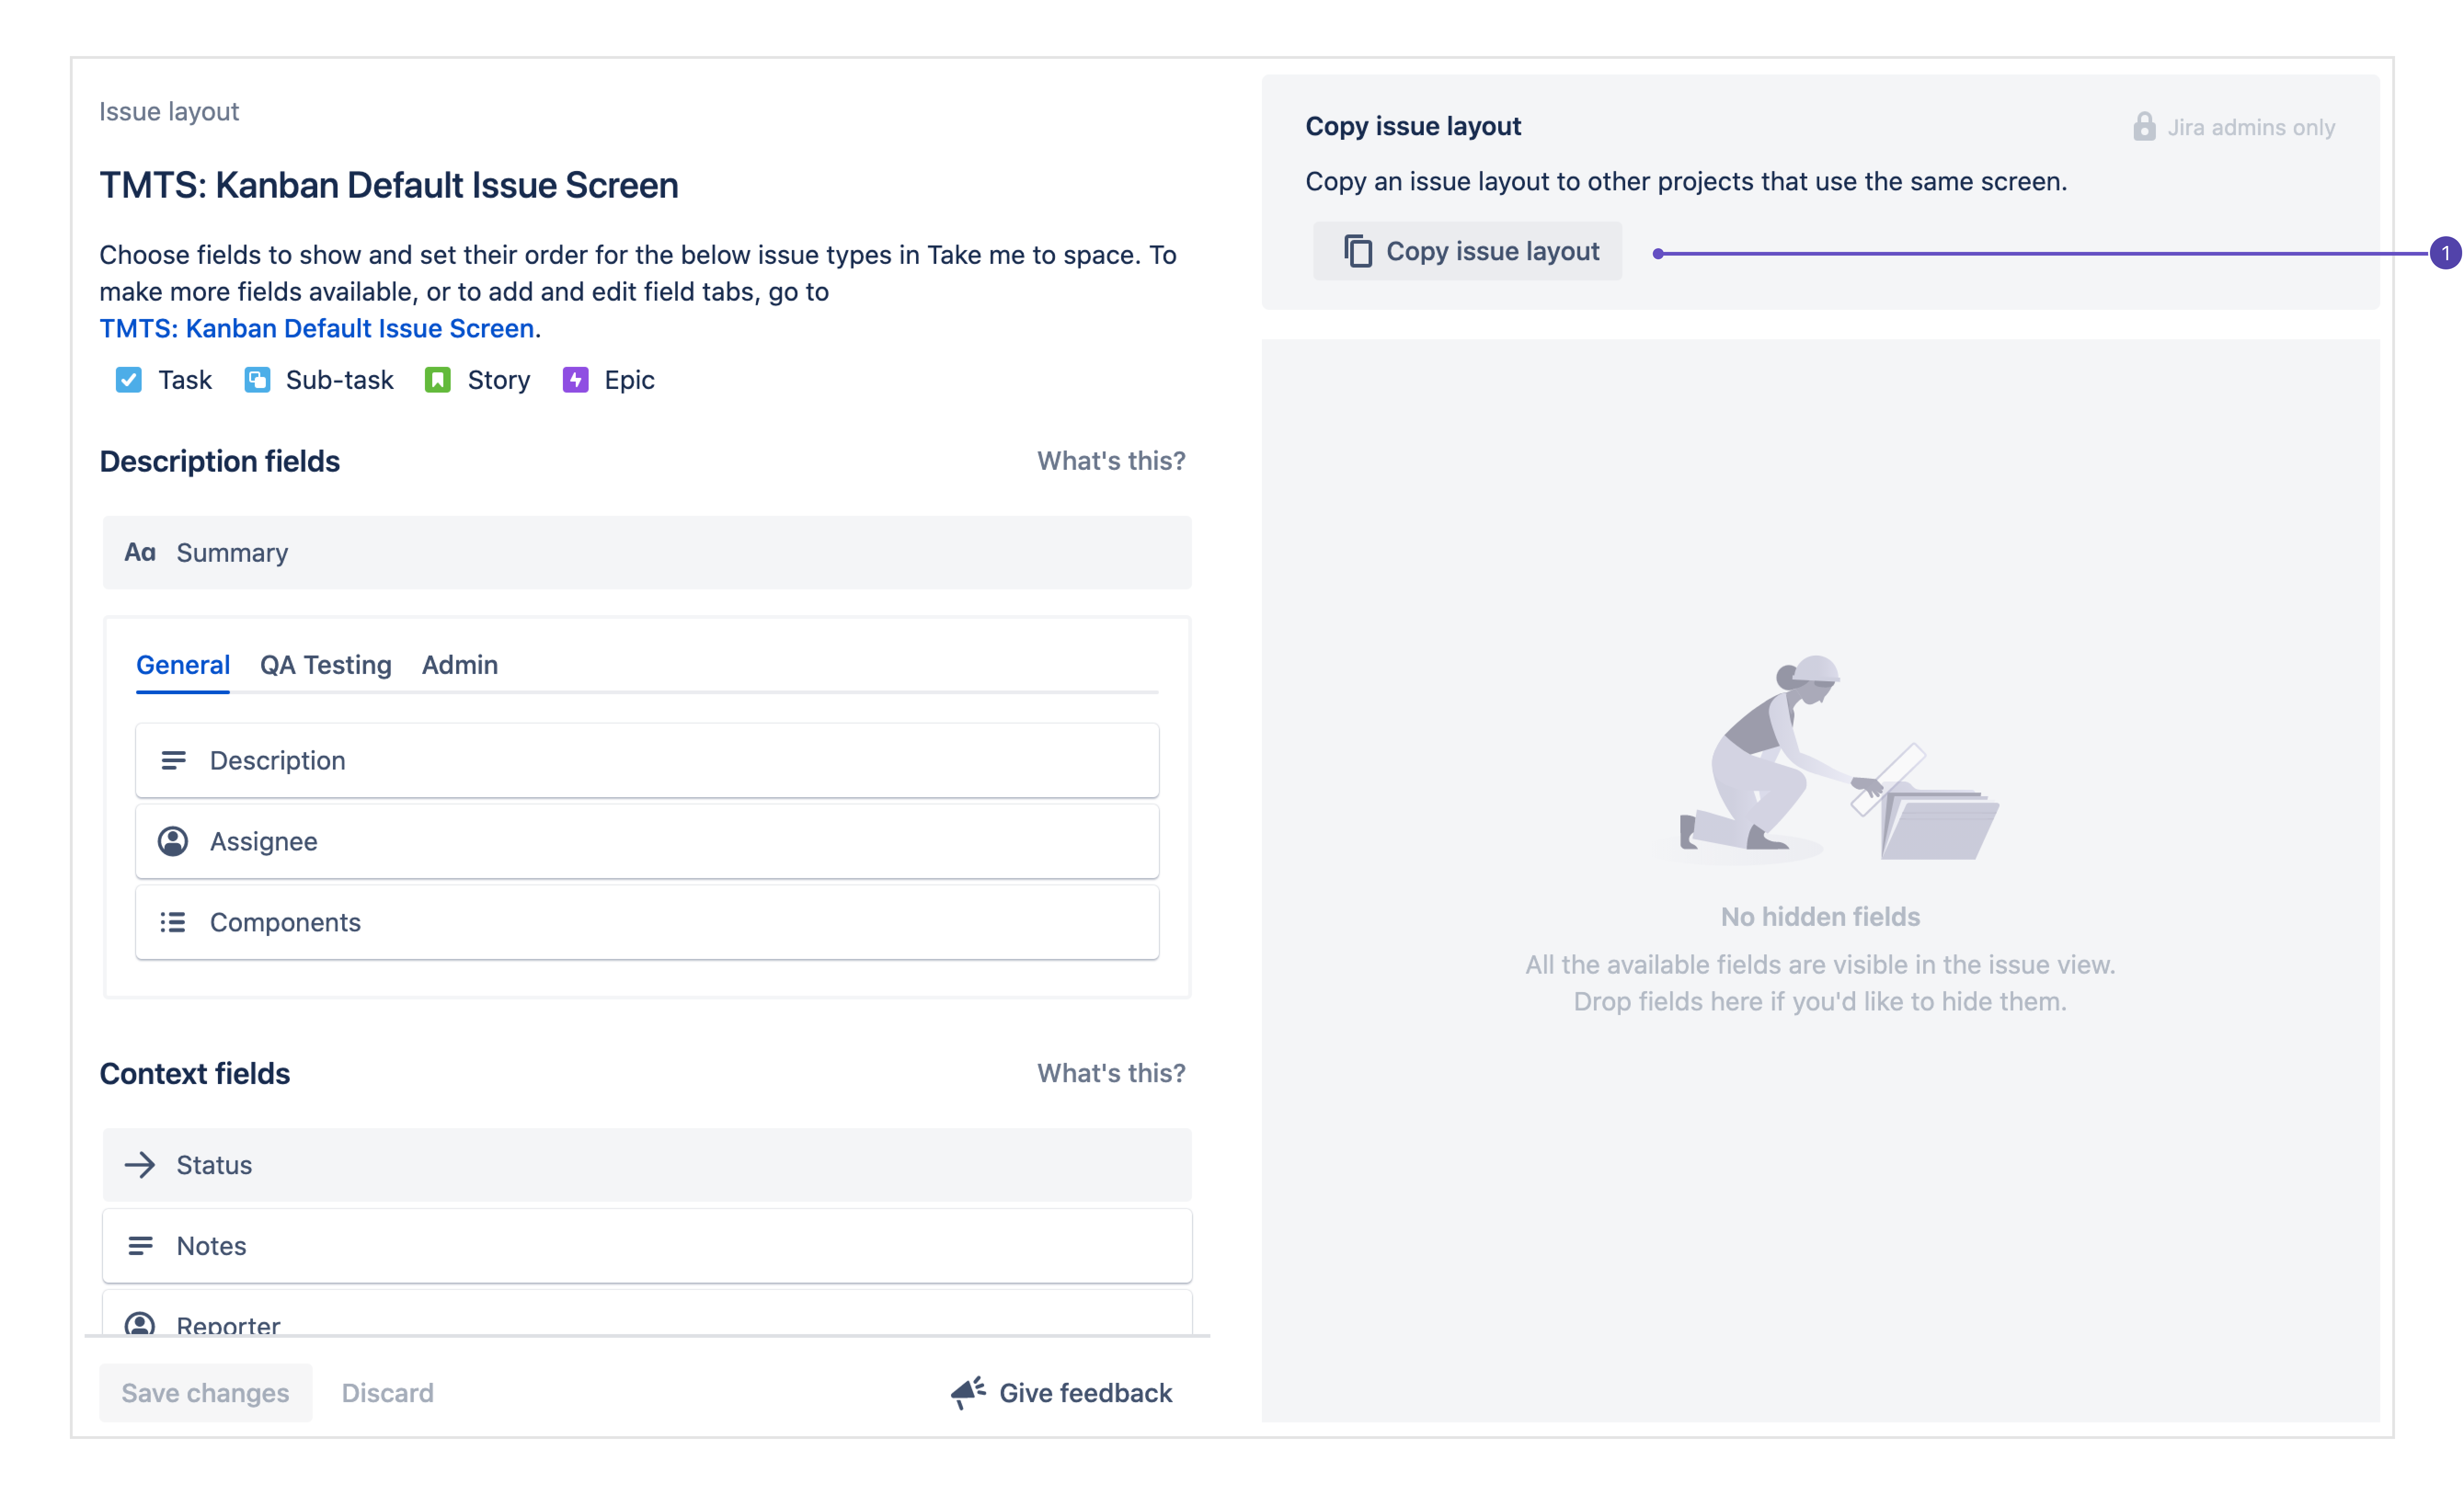Viewport: 2464px width, 1495px height.
Task: Click the Discard button
Action: (388, 1393)
